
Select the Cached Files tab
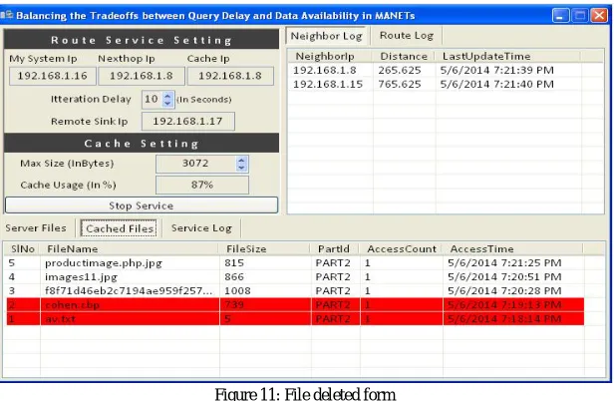(120, 228)
